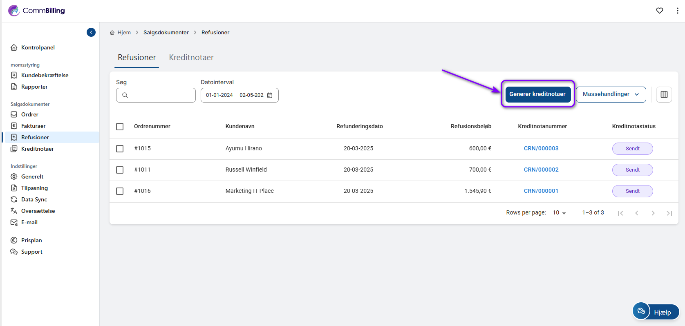Open the three-dot options menu
Image resolution: width=685 pixels, height=326 pixels.
[x=677, y=11]
